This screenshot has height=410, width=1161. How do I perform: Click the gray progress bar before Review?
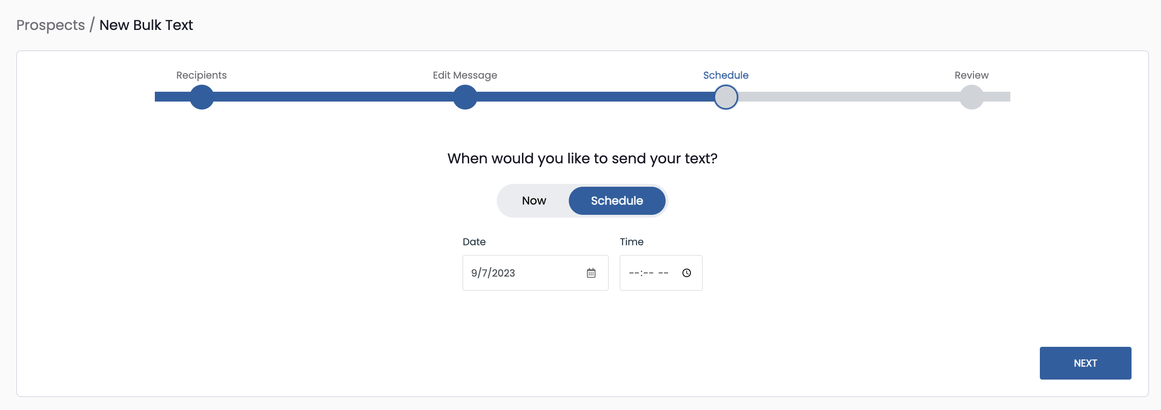point(849,97)
